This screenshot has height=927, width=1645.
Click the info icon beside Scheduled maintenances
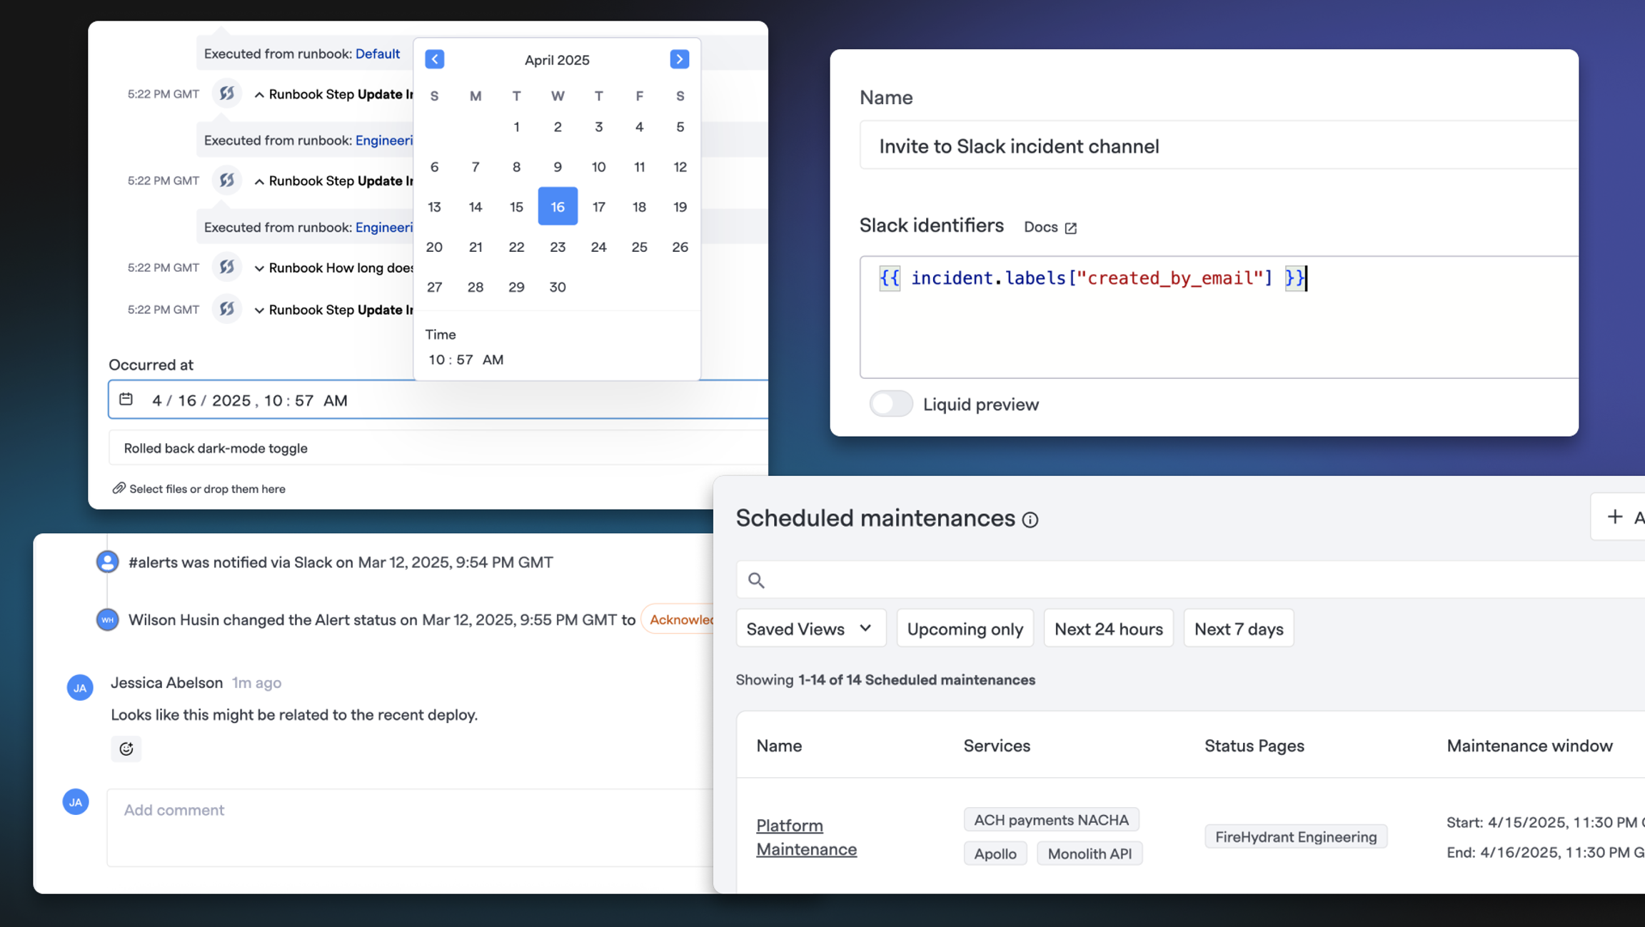click(x=1030, y=520)
